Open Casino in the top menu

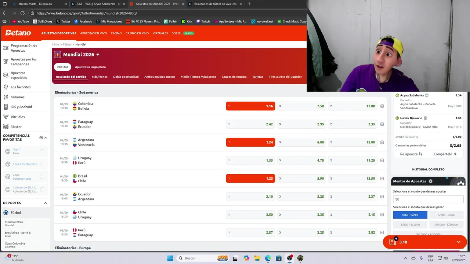click(116, 33)
